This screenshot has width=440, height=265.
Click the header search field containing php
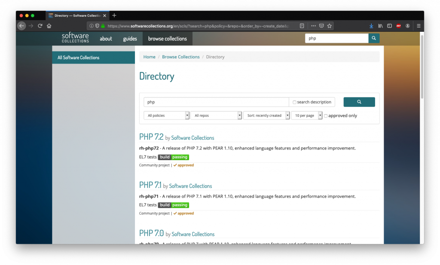(337, 38)
